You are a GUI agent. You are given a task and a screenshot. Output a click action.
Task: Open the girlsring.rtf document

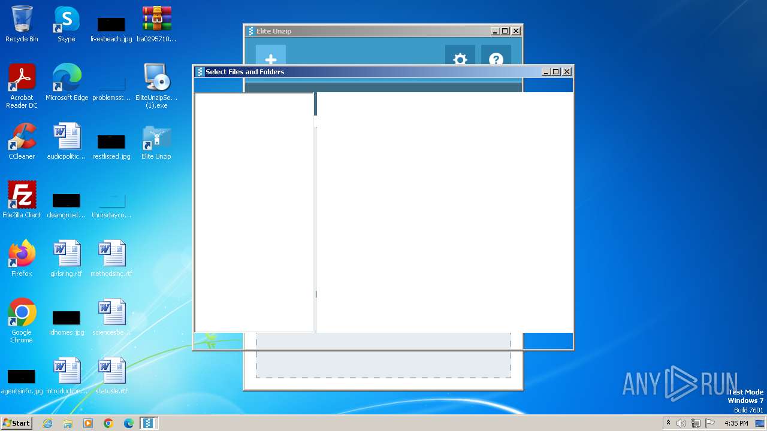coord(67,259)
